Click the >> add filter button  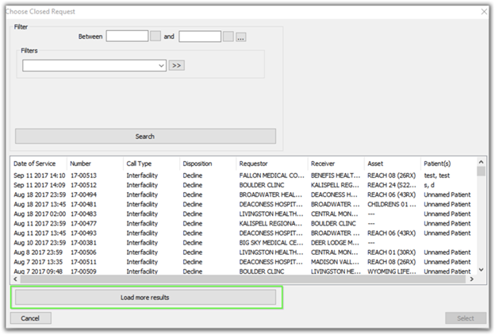(x=176, y=65)
